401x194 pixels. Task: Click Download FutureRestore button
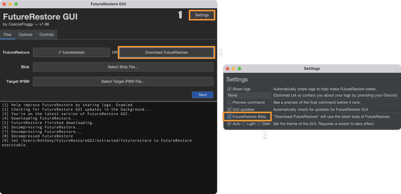(x=166, y=52)
